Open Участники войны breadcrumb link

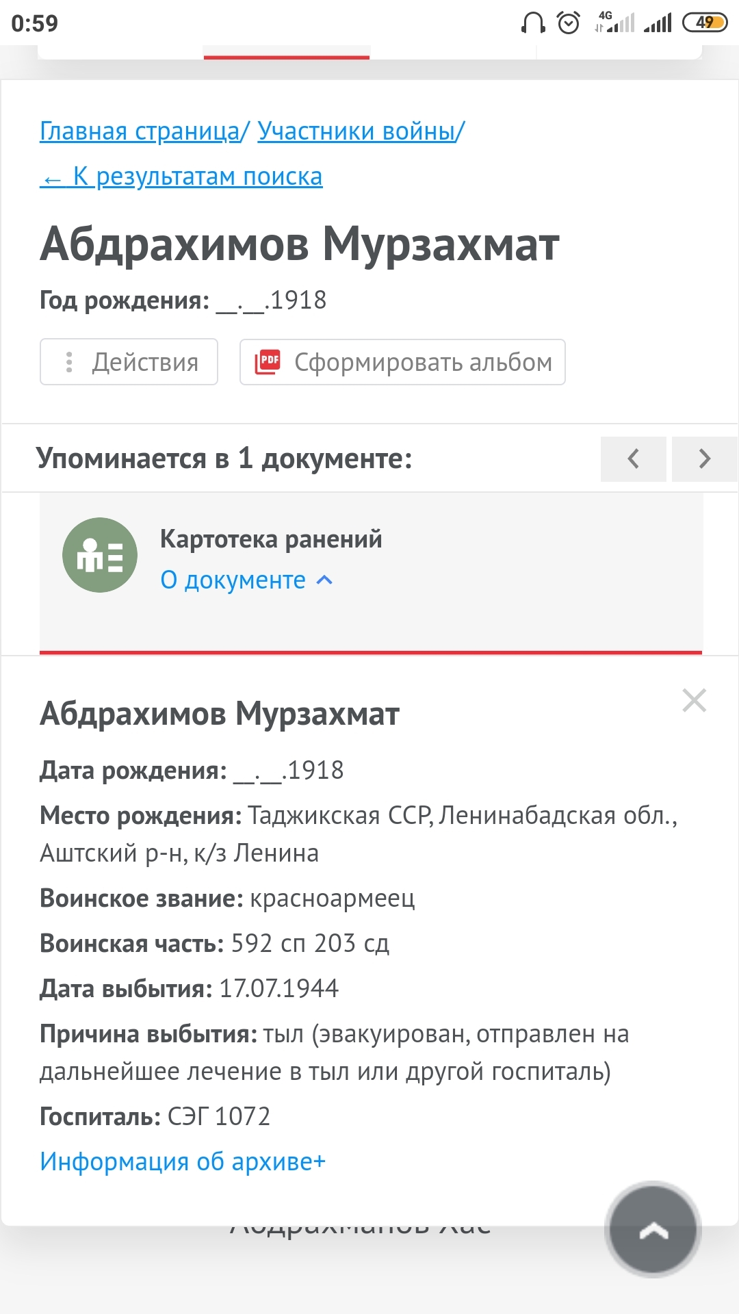point(356,131)
